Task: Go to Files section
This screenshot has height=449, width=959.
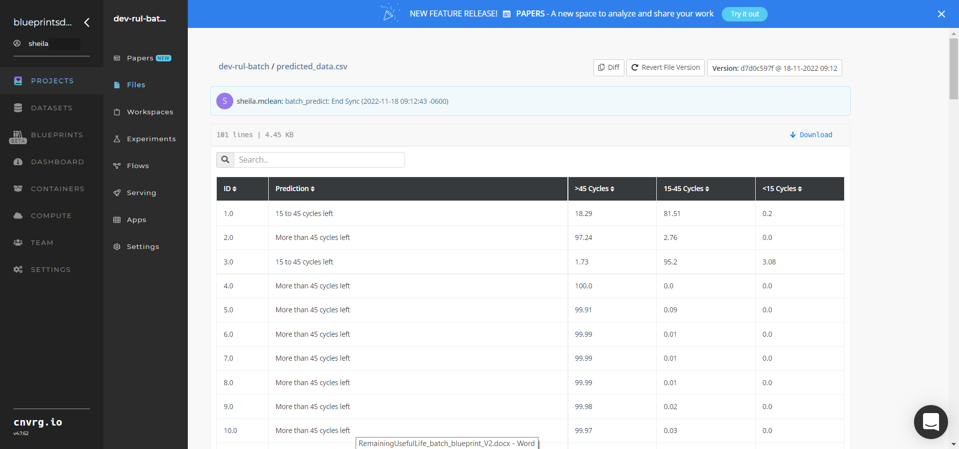Action: pyautogui.click(x=136, y=85)
